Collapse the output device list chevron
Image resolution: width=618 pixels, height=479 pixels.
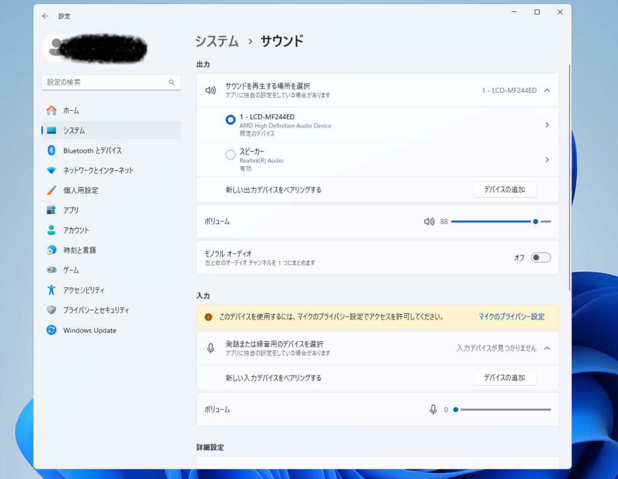(547, 90)
